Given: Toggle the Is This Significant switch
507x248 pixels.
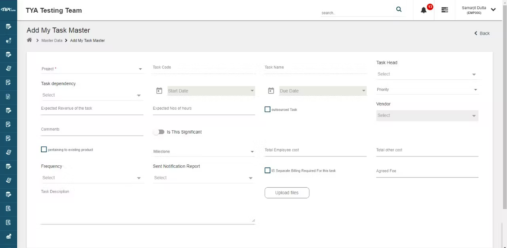Looking at the screenshot, I should click(159, 132).
